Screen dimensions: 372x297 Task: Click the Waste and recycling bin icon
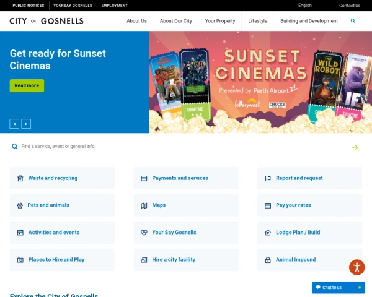(20, 178)
